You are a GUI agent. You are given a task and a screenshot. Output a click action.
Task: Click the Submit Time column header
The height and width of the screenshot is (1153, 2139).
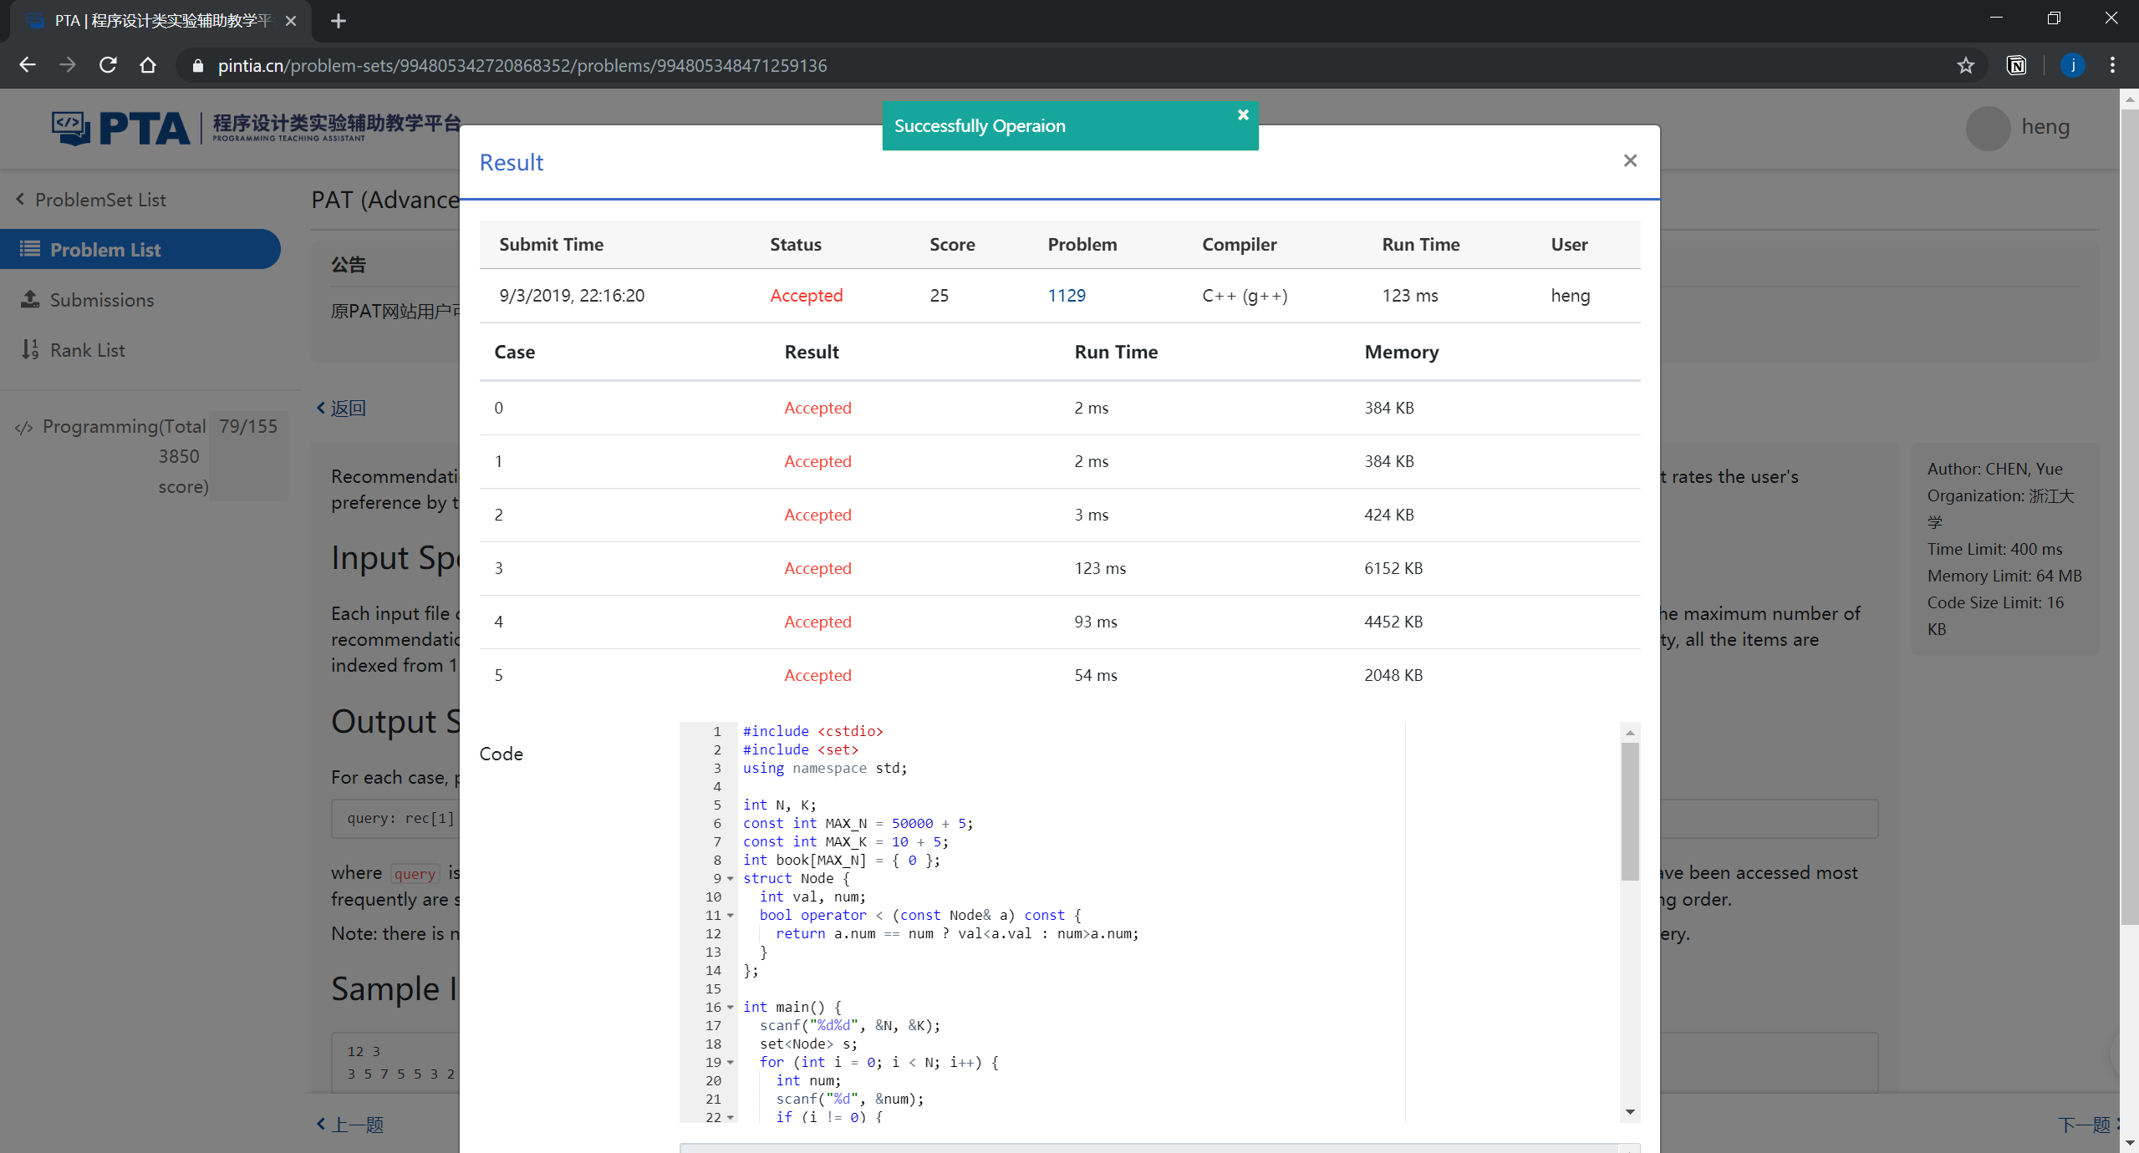(551, 244)
